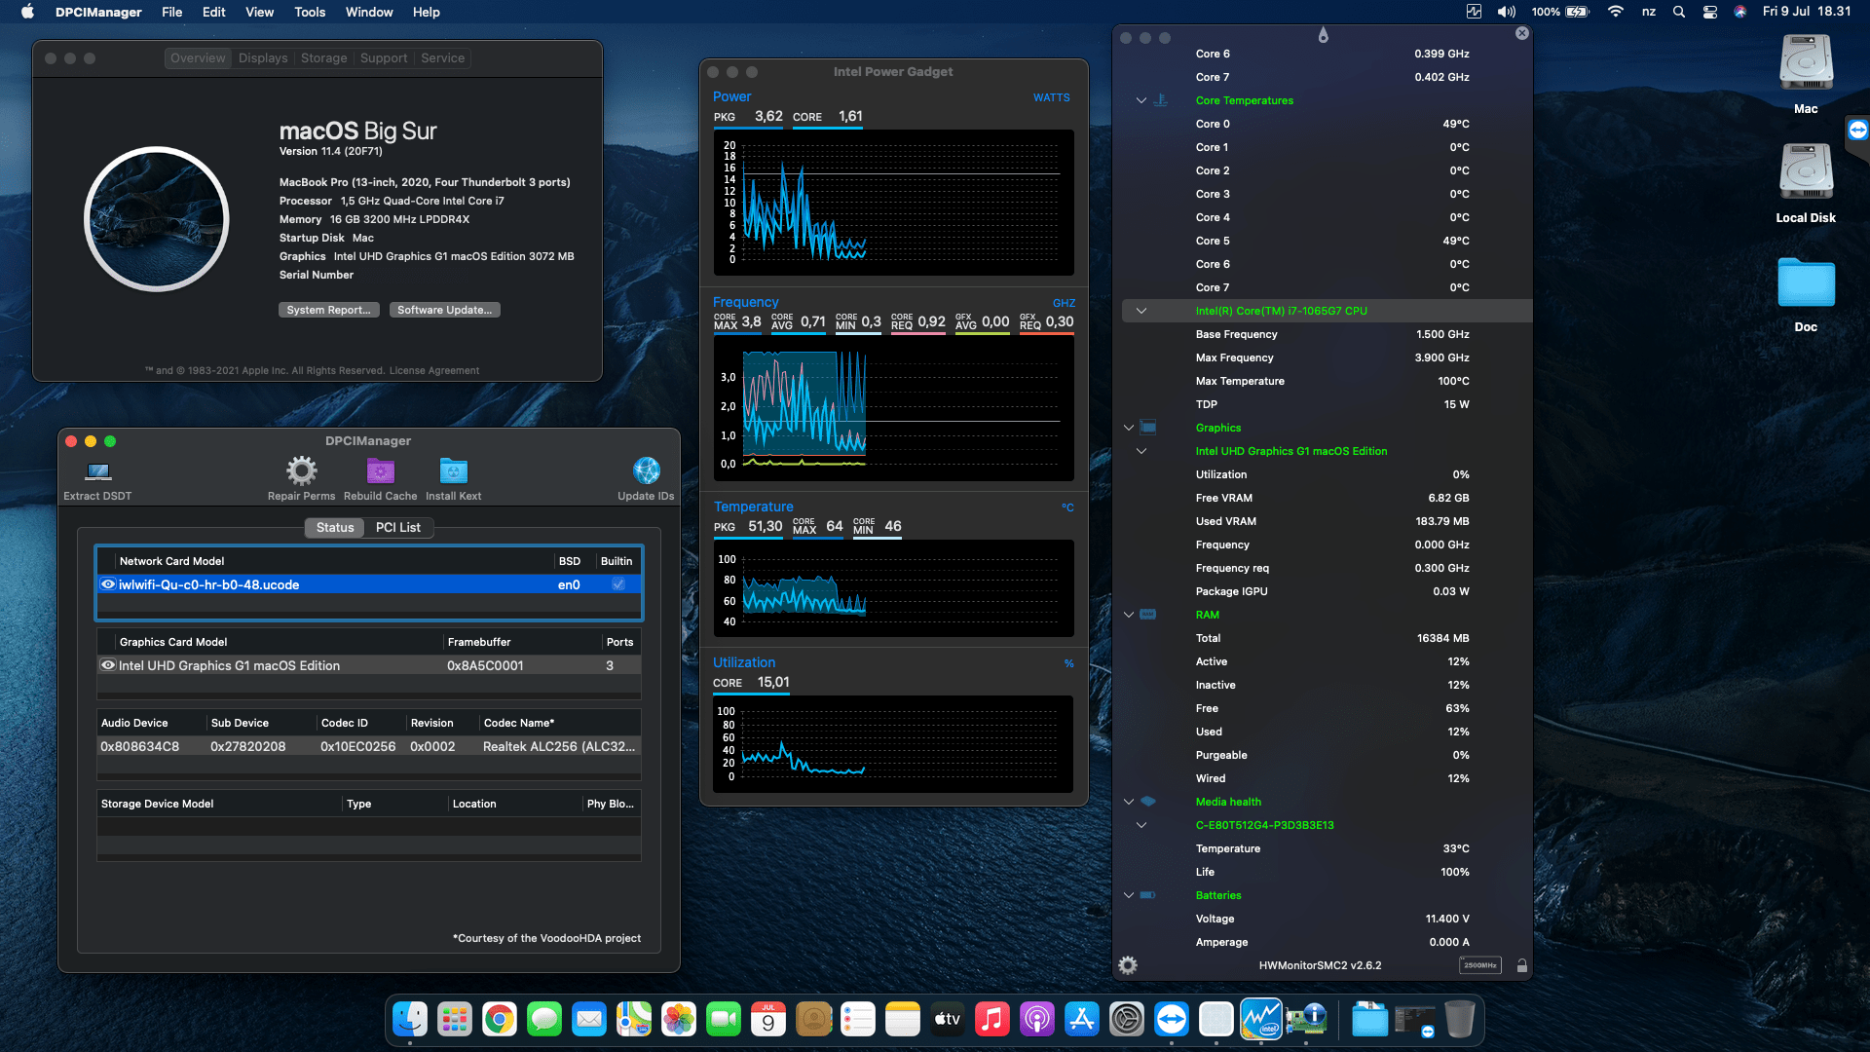
Task: Collapse the C-E80T512G4-P3D3B3E13 drive group
Action: coord(1141,825)
